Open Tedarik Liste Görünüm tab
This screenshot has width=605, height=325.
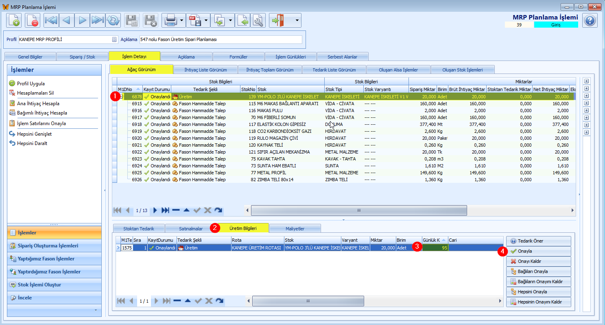tap(334, 69)
